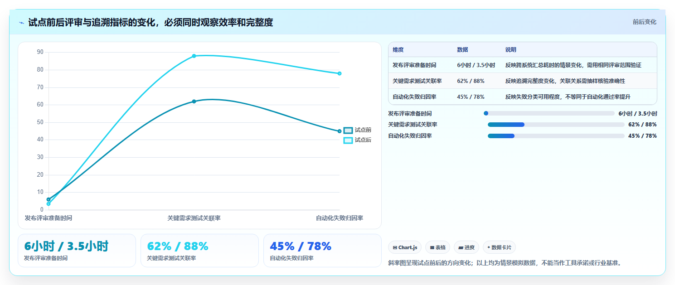Select the 试点后 data point at 88
Screen dimensions: 675x285
pos(194,56)
